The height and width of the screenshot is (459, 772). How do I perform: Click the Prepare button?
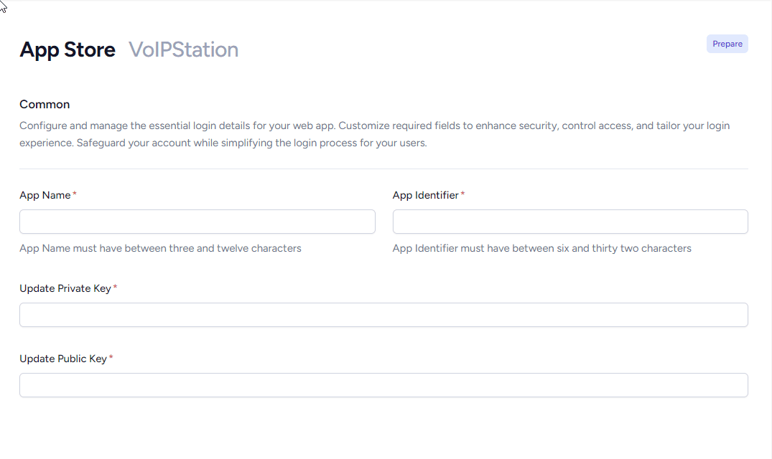click(x=727, y=44)
